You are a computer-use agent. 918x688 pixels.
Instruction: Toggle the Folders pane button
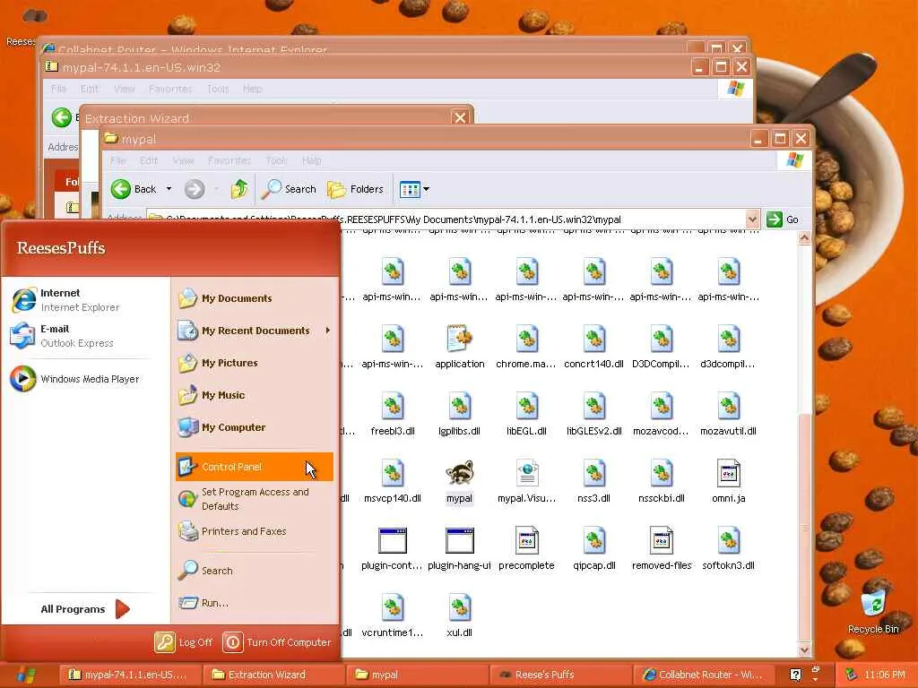(x=355, y=189)
